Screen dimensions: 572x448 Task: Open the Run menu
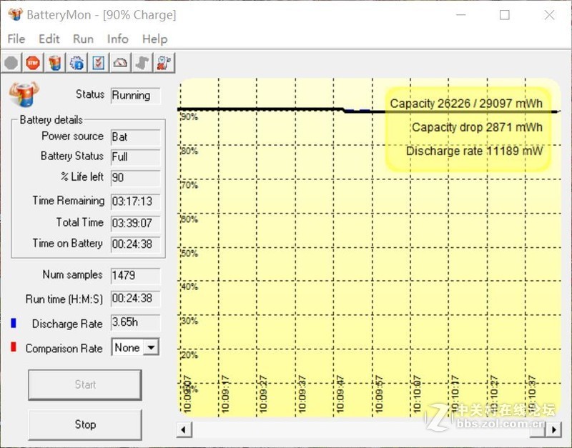click(x=83, y=39)
